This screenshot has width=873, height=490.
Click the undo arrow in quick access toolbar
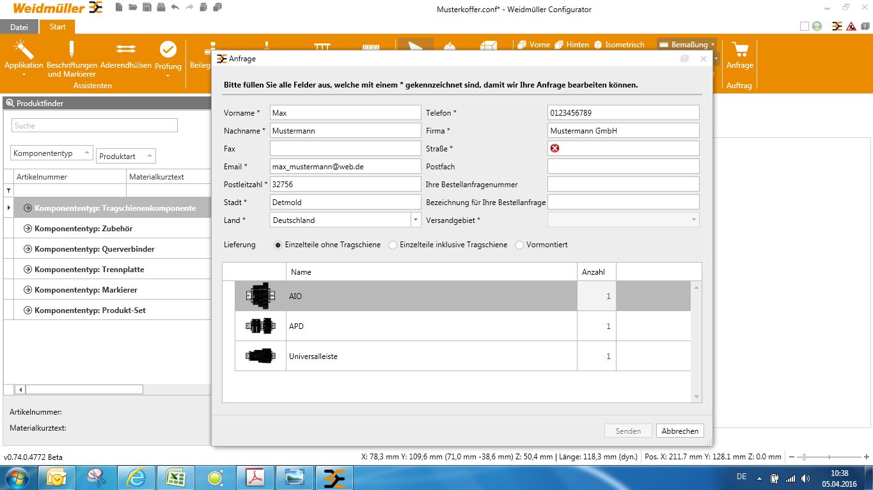point(175,8)
